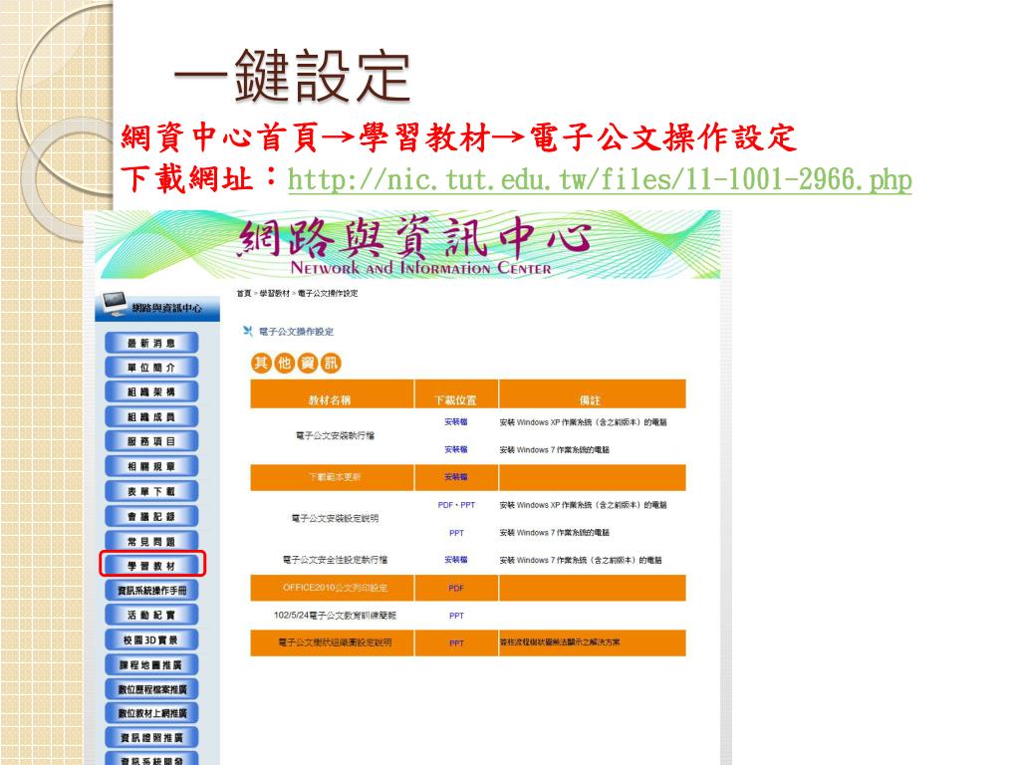The width and height of the screenshot is (1020, 765).
Task: Open 表單下載 from the sidebar
Action: coord(151,492)
